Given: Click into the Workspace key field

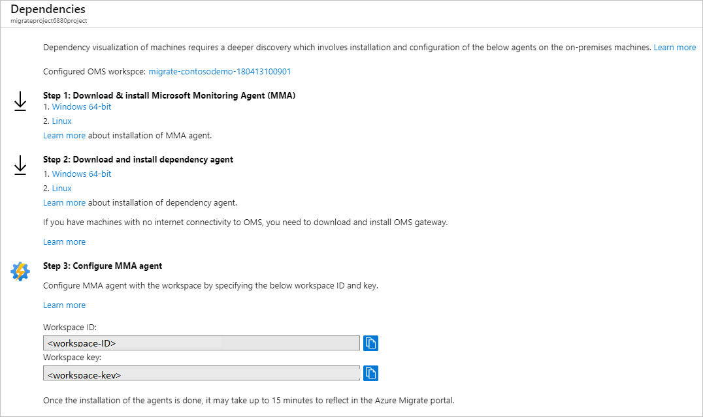Looking at the screenshot, I should [x=201, y=373].
